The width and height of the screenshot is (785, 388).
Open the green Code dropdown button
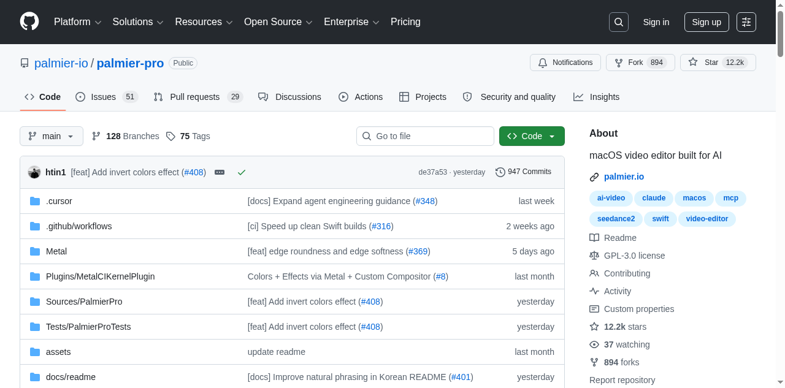532,136
